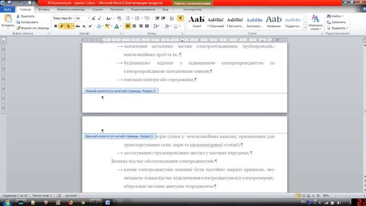This screenshot has width=366, height=206.
Task: Click the word count (Число слов) indicator
Action: click(x=42, y=196)
